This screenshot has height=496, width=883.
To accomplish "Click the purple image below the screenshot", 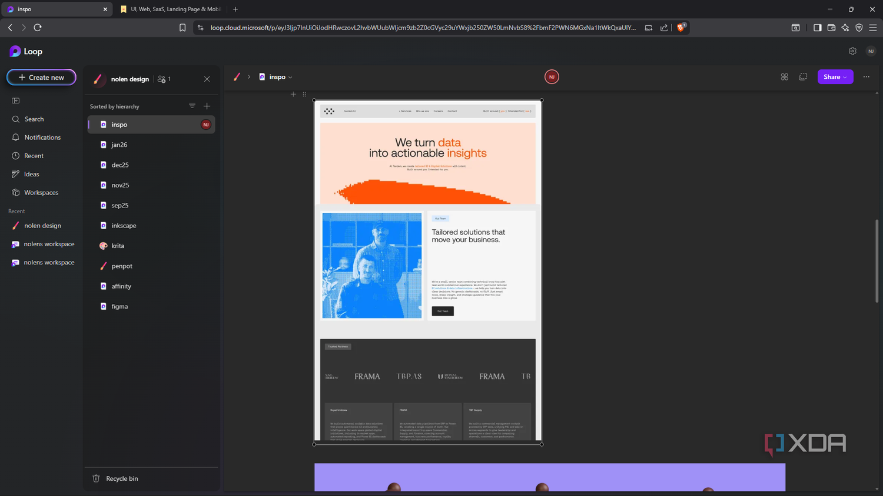I will (x=550, y=477).
